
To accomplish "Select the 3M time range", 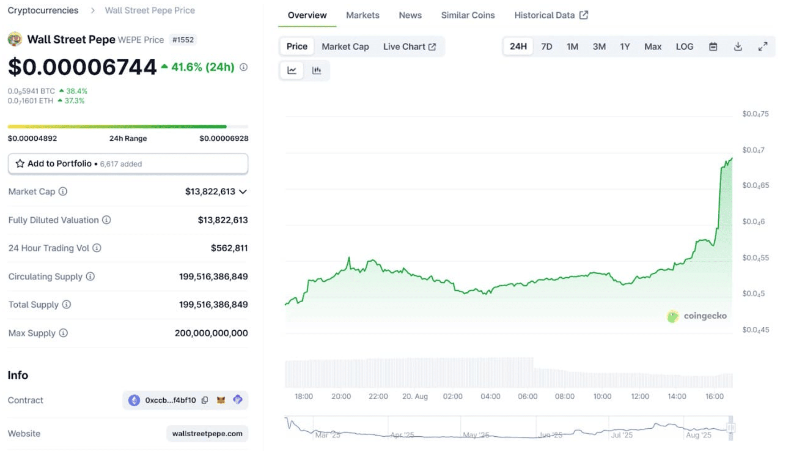I will [599, 47].
